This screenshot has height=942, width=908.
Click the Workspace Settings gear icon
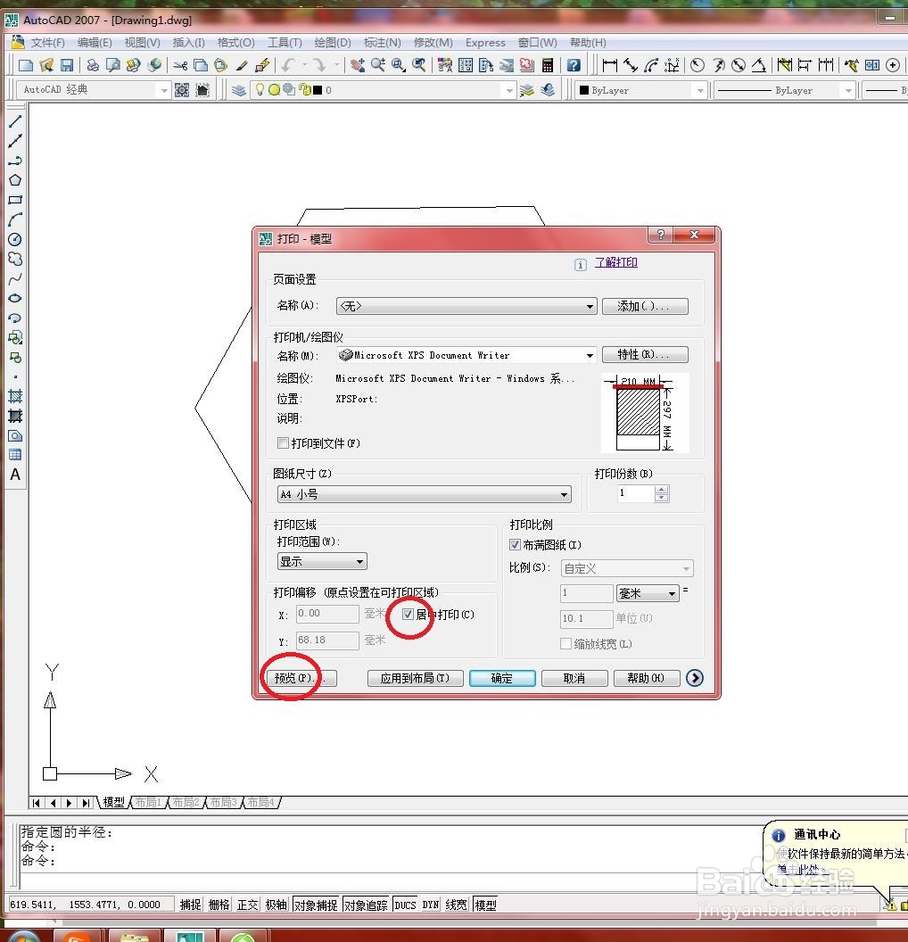(x=182, y=90)
